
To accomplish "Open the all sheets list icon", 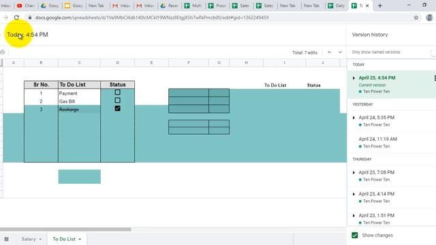I will [6, 239].
